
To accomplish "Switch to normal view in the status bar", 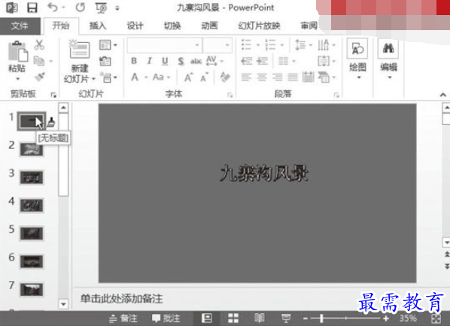I will (x=207, y=318).
